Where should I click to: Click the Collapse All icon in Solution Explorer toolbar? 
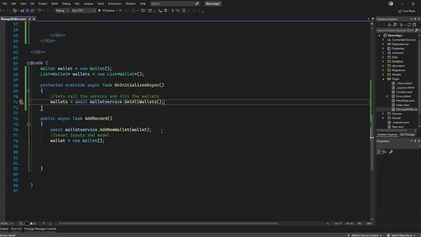click(414, 25)
